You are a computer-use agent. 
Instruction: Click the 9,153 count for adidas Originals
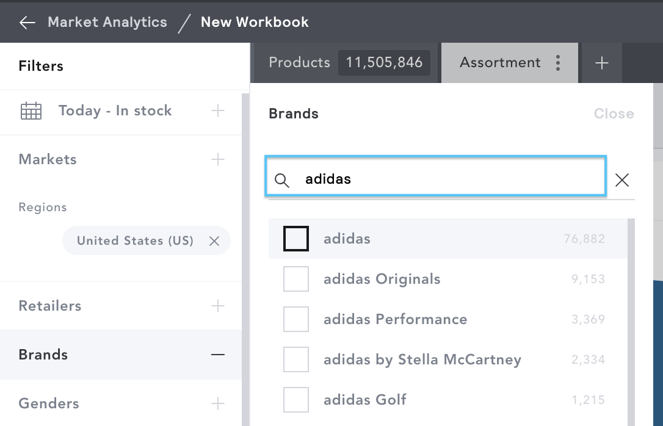coord(588,279)
